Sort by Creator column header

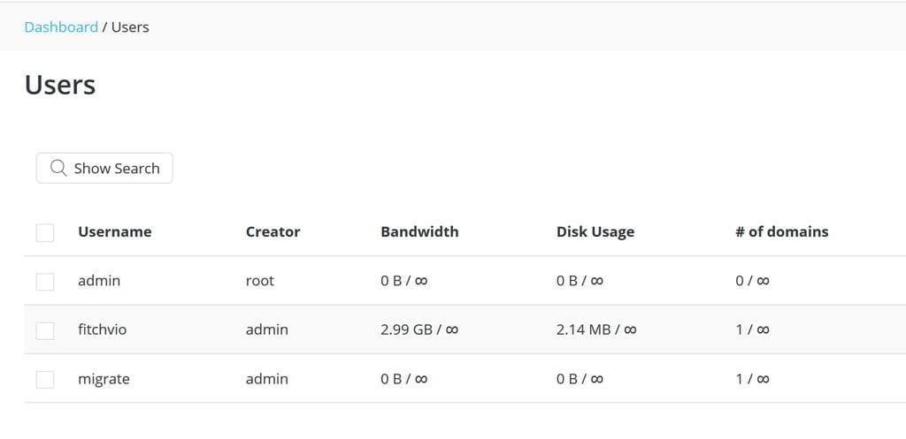pos(273,232)
